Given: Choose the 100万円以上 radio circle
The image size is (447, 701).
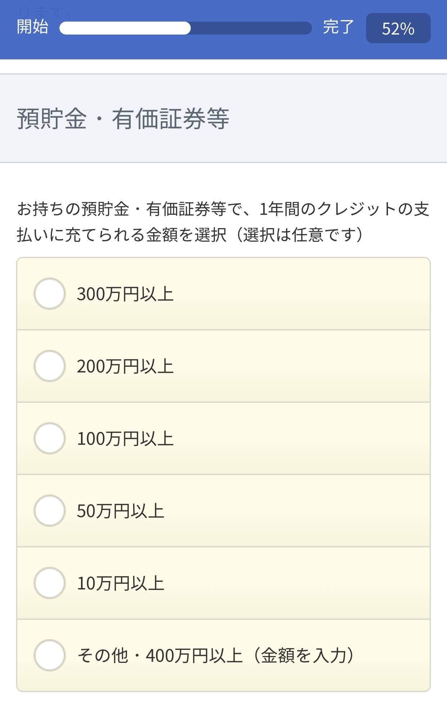Looking at the screenshot, I should click(49, 438).
